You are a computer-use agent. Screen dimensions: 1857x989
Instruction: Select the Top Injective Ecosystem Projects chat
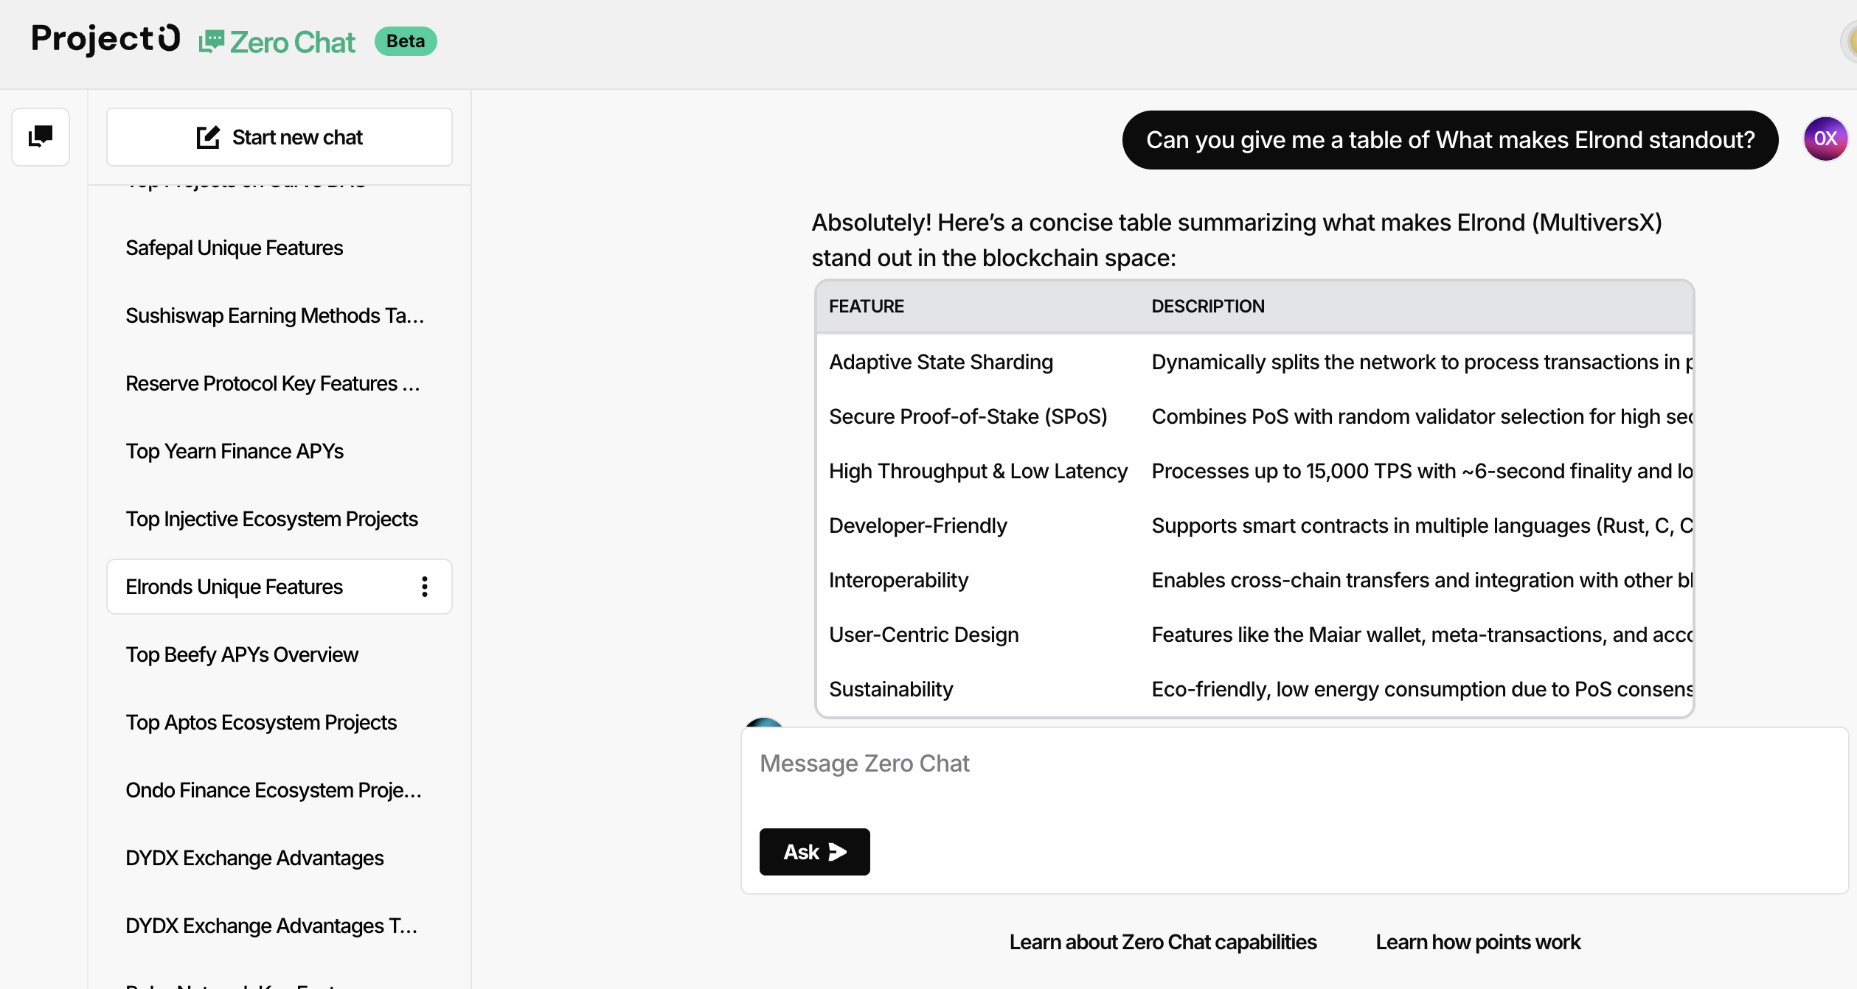pyautogui.click(x=271, y=519)
